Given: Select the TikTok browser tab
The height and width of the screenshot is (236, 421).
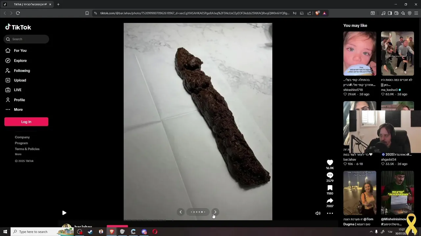Looking at the screenshot, I should [28, 4].
